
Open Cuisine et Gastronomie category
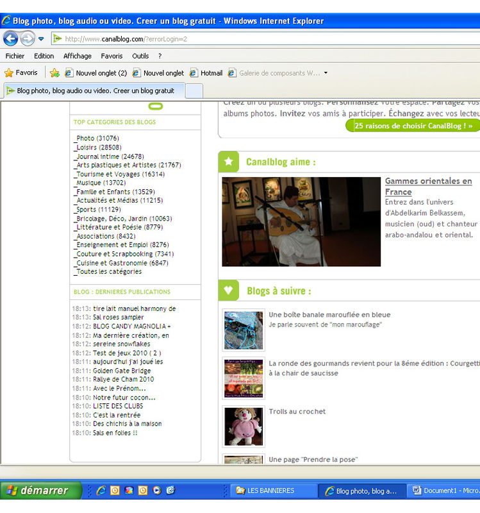[x=122, y=263]
